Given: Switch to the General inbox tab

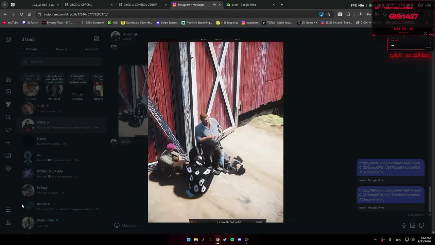Looking at the screenshot, I should pos(61,49).
